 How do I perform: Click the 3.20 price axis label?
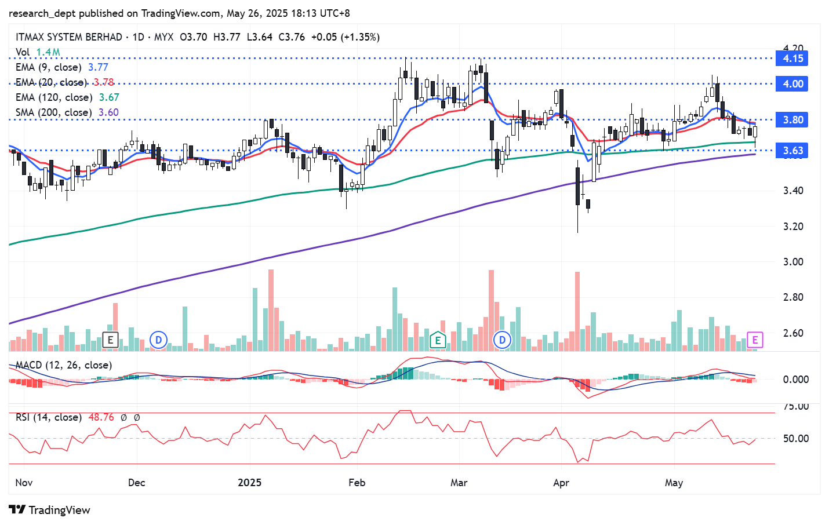[x=793, y=227]
